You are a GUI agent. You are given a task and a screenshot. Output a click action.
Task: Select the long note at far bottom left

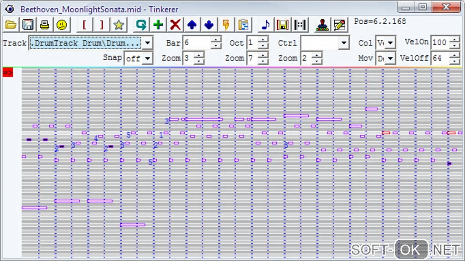coord(34,208)
